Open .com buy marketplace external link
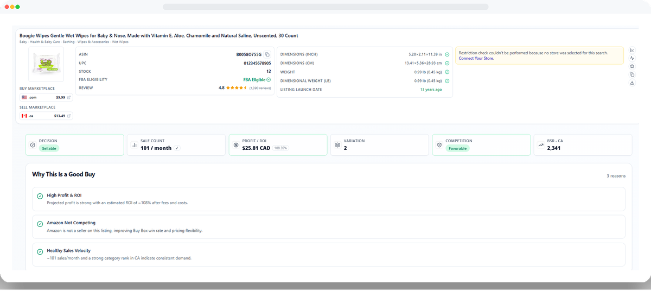The image size is (651, 297). pyautogui.click(x=69, y=98)
